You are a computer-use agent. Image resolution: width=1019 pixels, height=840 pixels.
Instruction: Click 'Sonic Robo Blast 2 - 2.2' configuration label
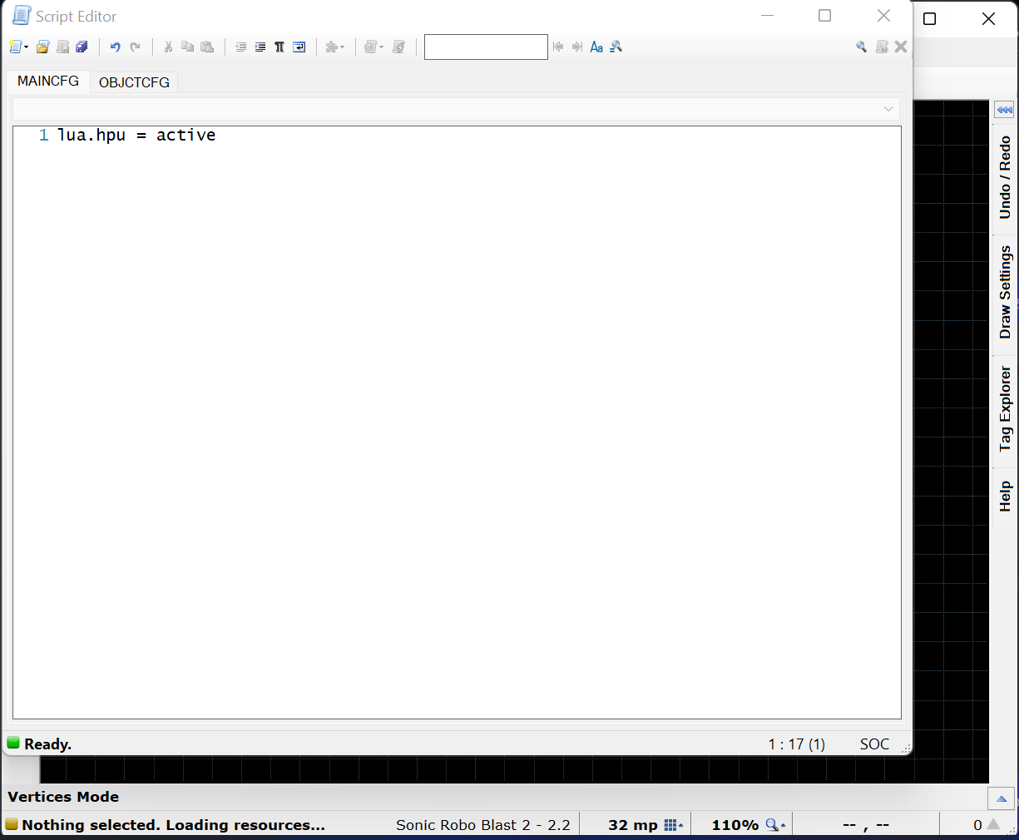pyautogui.click(x=483, y=825)
